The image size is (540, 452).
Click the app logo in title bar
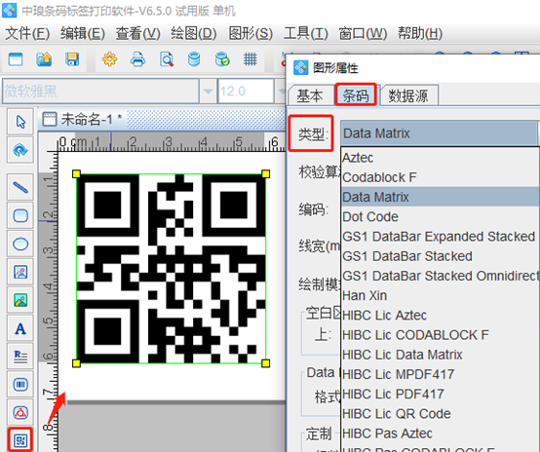click(x=10, y=10)
